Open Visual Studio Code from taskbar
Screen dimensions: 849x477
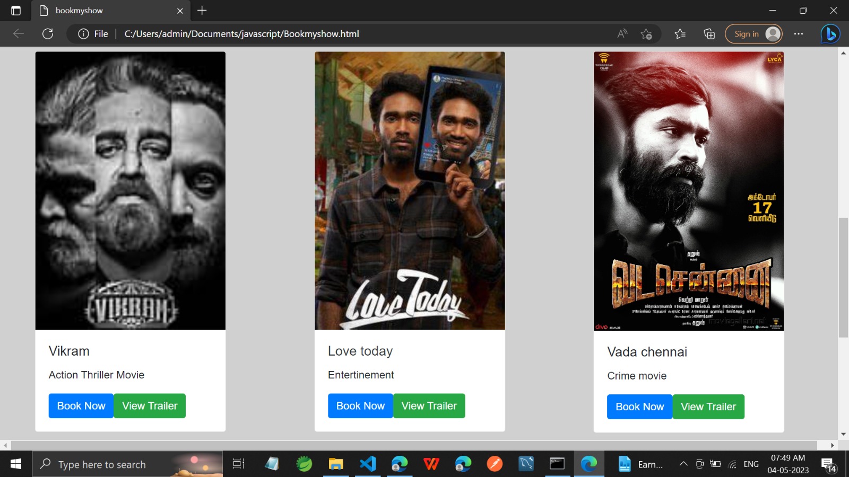368,464
